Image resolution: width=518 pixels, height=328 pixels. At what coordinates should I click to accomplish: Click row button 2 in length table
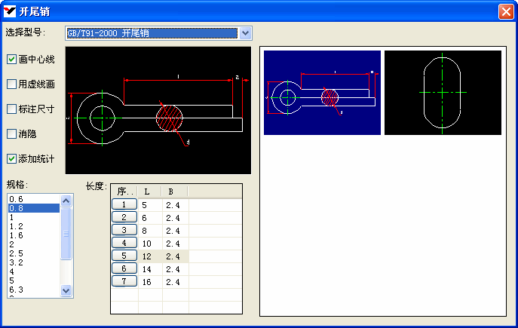124,217
